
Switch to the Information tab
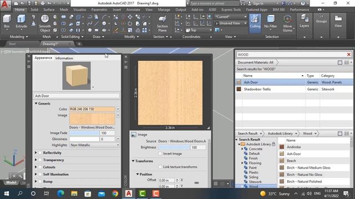64,58
